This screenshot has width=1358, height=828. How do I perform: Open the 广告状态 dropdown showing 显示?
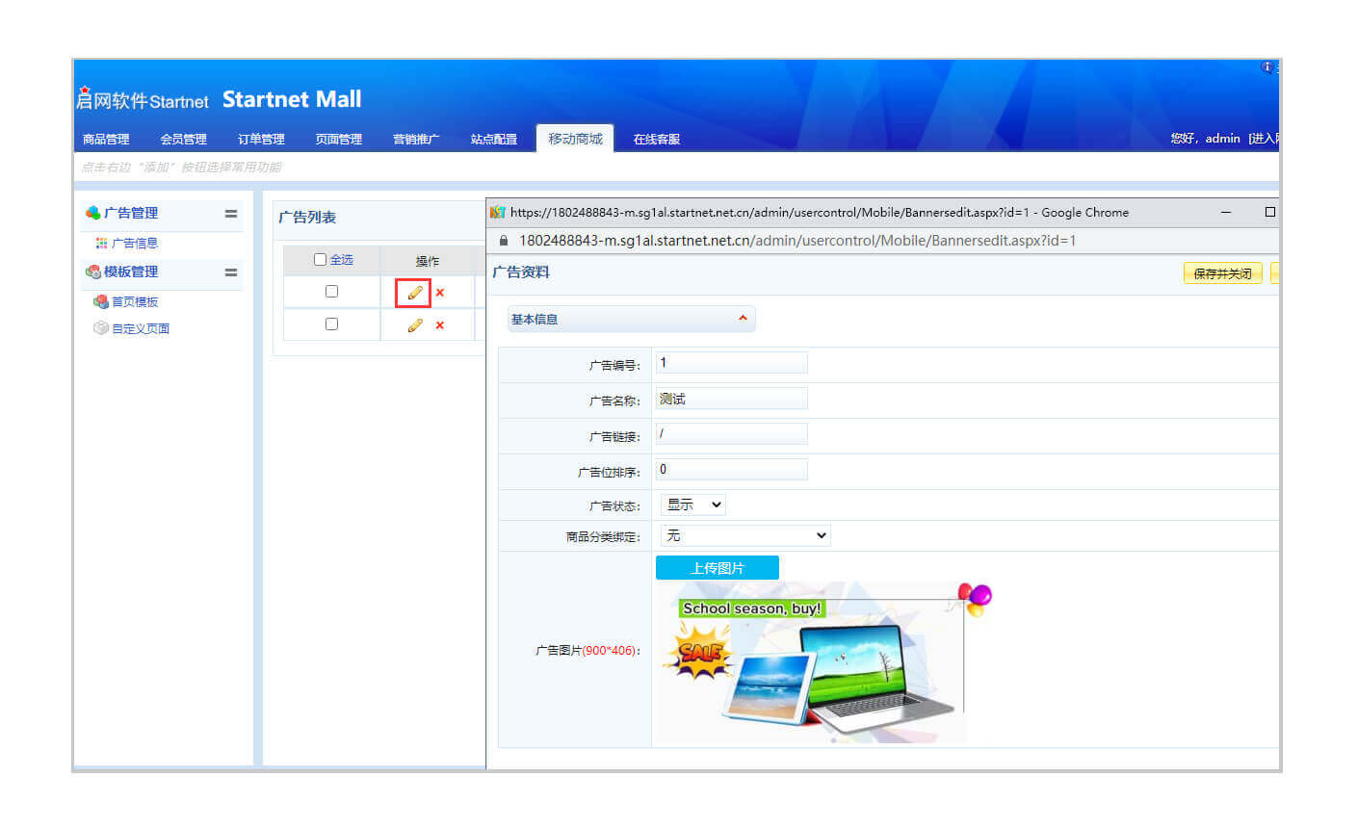tap(692, 505)
